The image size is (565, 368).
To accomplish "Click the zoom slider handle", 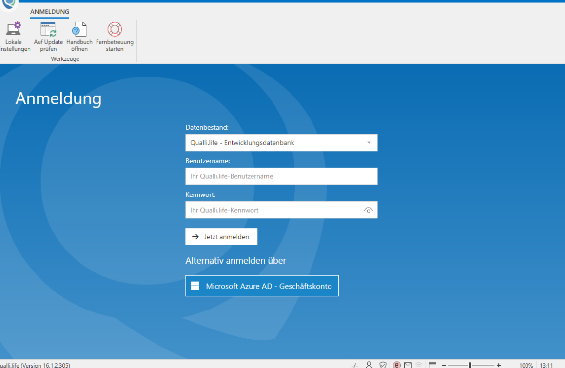I will pos(470,365).
